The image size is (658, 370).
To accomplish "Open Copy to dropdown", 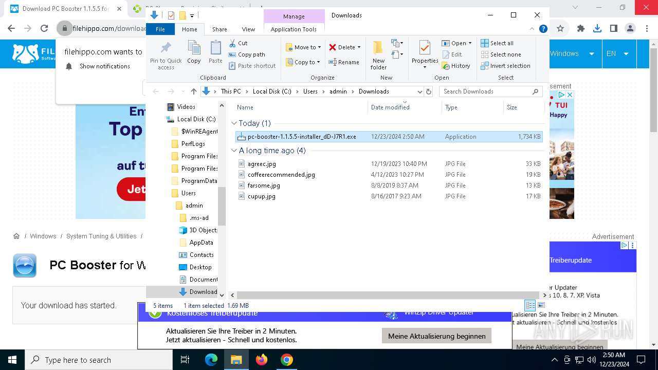I will pyautogui.click(x=303, y=62).
